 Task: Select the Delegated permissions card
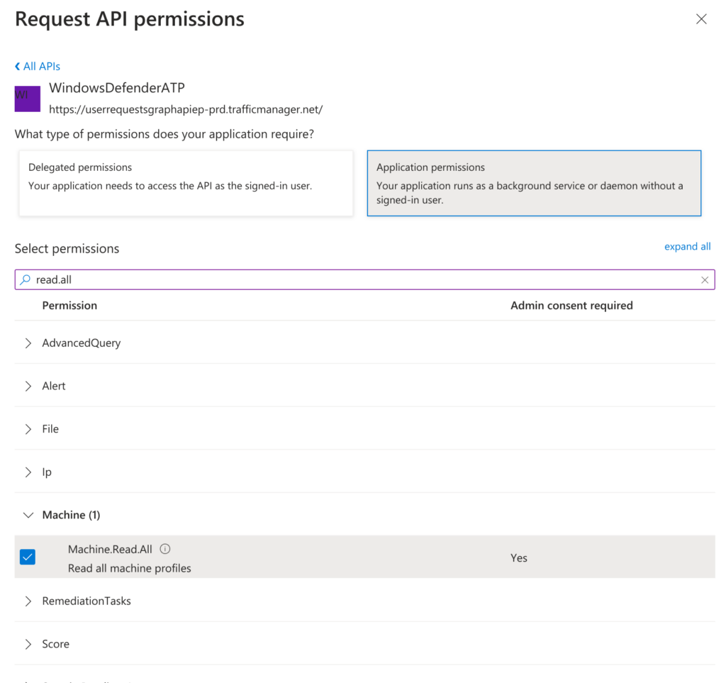(186, 183)
